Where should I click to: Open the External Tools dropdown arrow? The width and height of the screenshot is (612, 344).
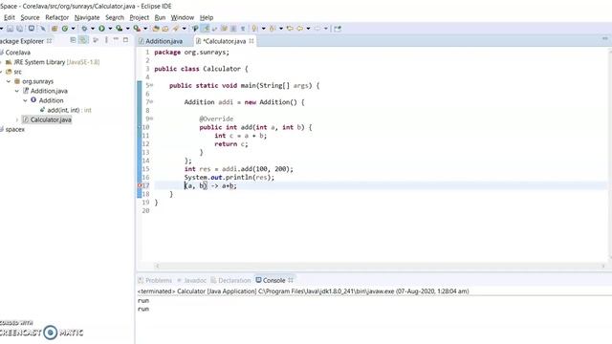[x=145, y=29]
